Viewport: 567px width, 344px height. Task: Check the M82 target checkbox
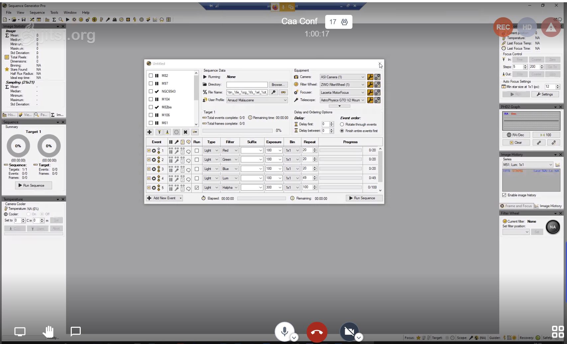[x=151, y=76]
